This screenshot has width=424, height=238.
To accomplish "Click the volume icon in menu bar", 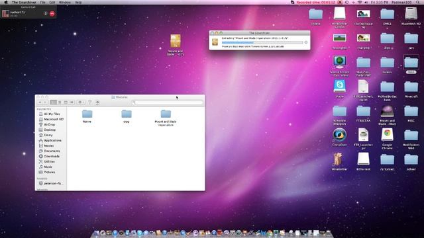I will click(x=366, y=2).
